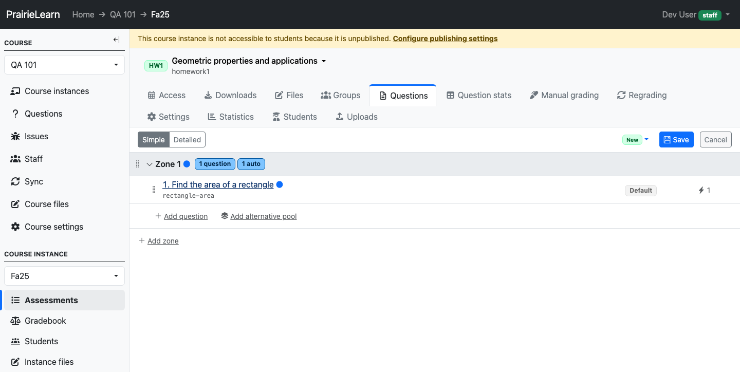Open Configure publishing settings link
The width and height of the screenshot is (740, 372).
(445, 39)
